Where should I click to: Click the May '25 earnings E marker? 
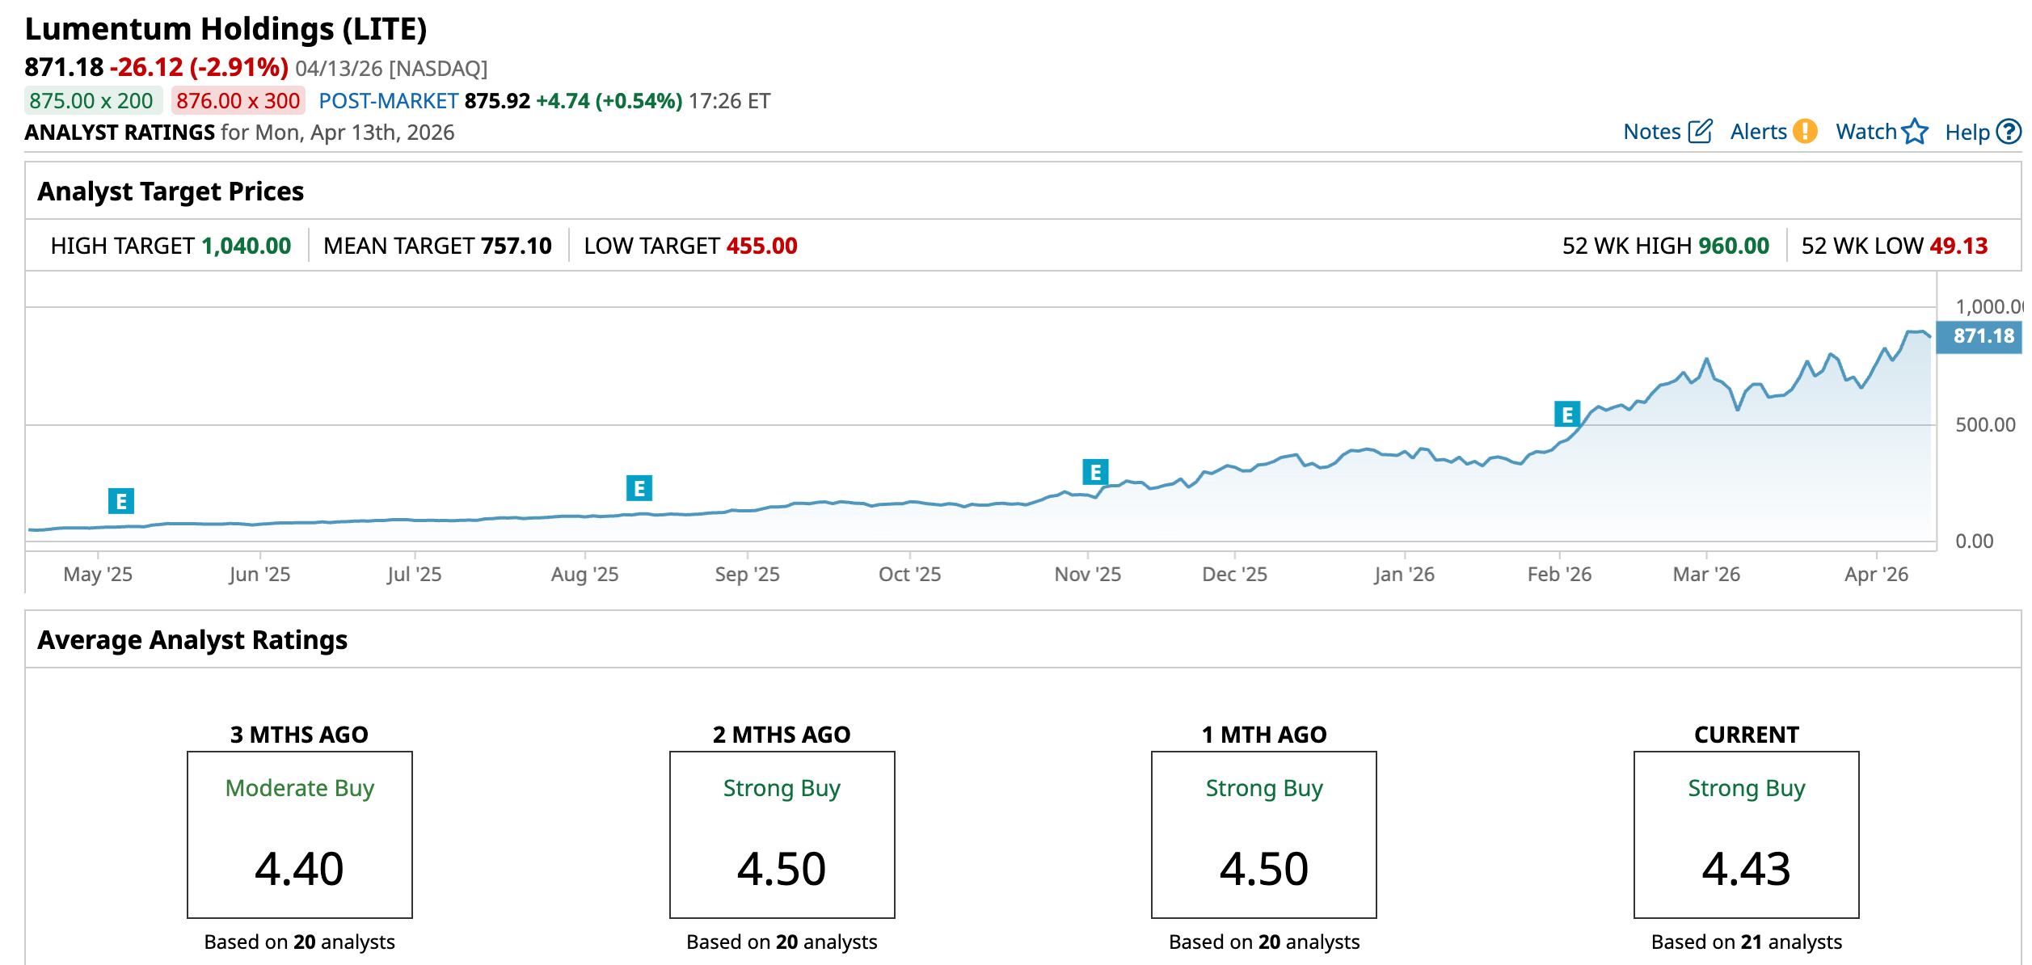(x=121, y=502)
